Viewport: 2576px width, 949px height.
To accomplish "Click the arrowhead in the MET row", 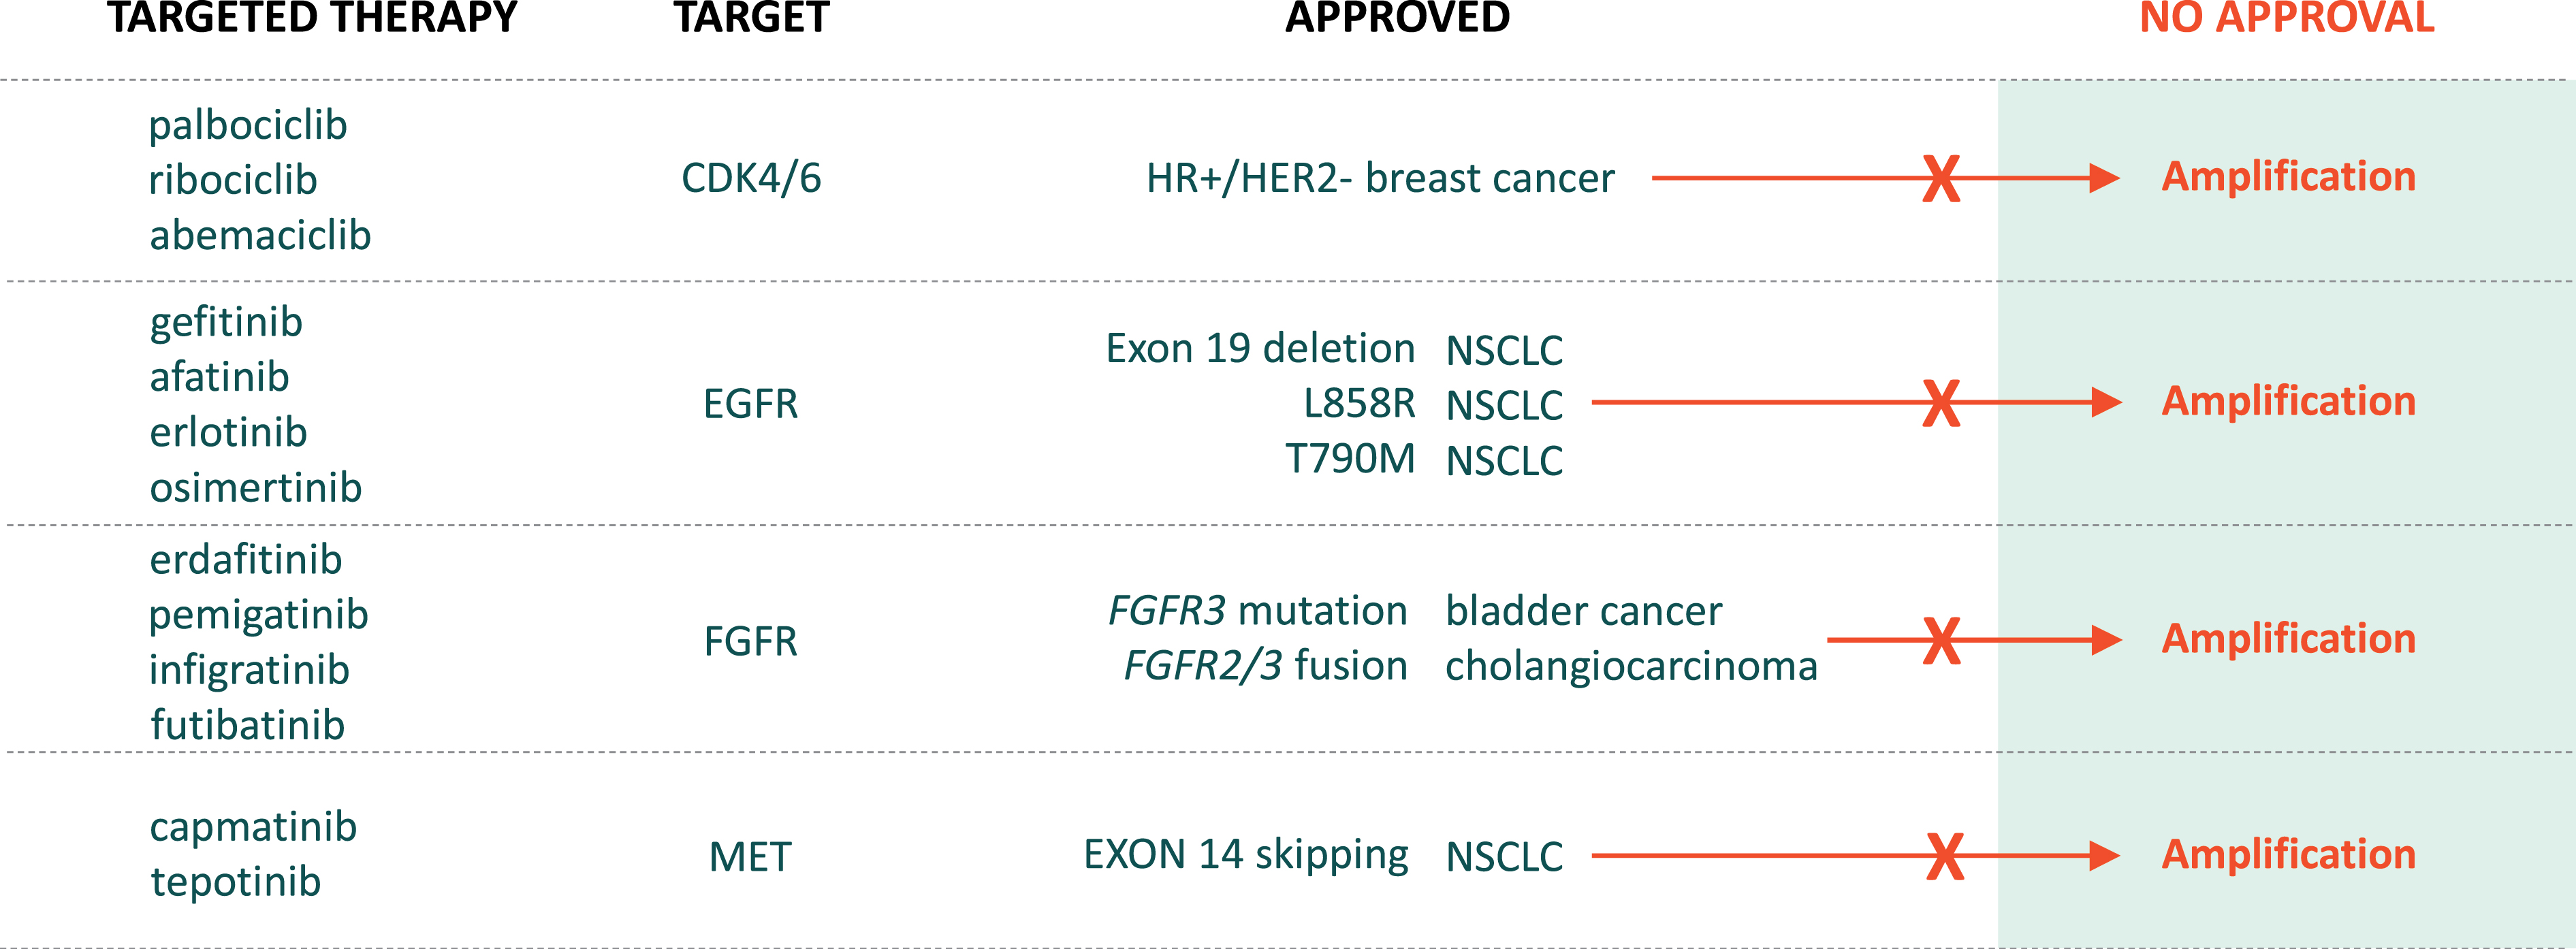I will pos(2104,856).
